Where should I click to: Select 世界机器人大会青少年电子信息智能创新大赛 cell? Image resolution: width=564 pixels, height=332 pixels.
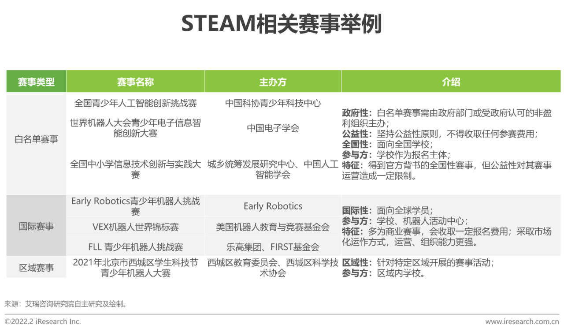(x=135, y=128)
